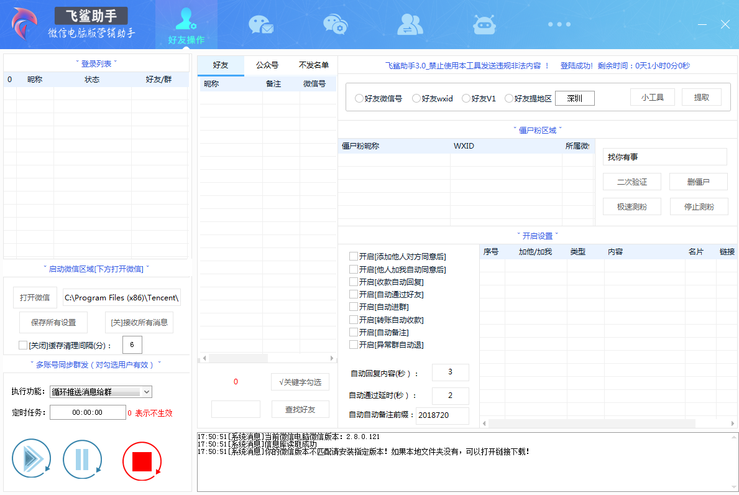Click the empty search field beside 查找好友
Viewport: 739px width, 495px height.
(x=236, y=409)
